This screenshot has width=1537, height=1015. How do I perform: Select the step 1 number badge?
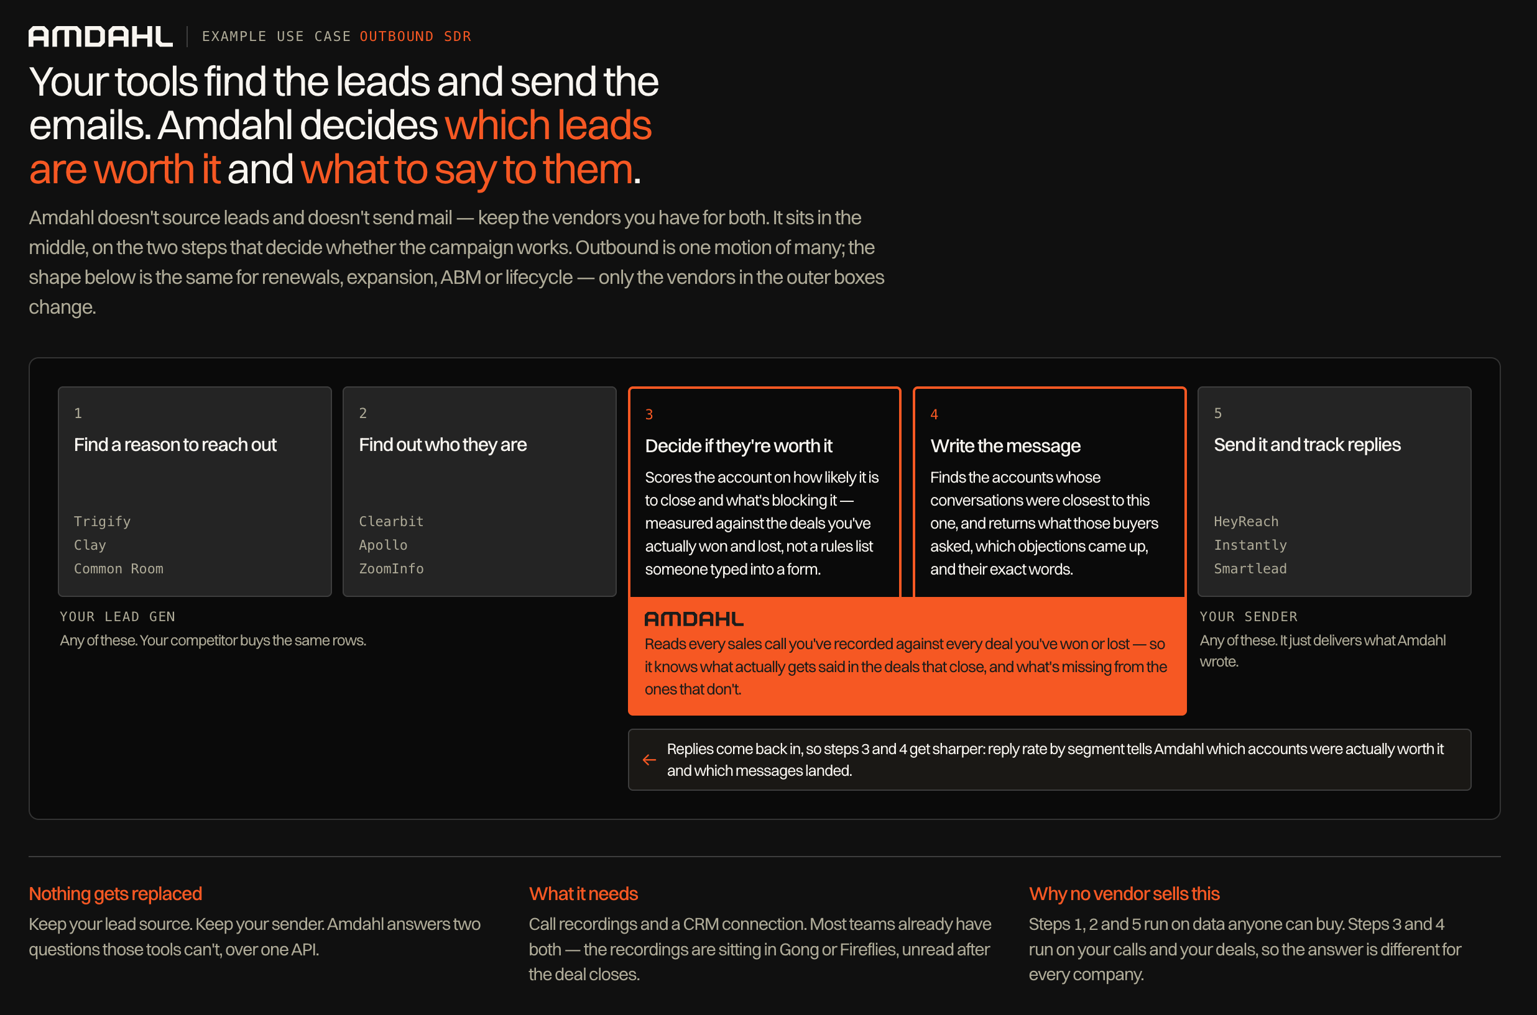point(78,413)
